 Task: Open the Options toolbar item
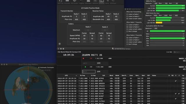[x=95, y=2]
